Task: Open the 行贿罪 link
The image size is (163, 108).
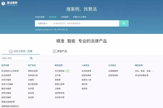Action: click(58, 89)
